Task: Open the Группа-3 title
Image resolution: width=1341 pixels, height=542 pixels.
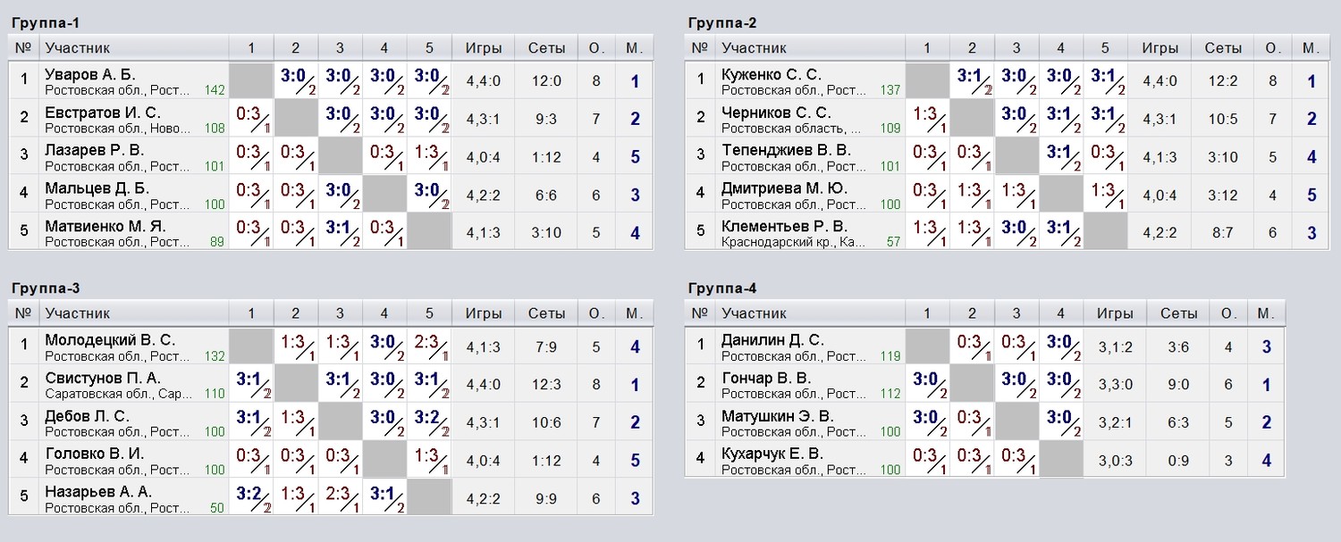Action: point(46,288)
